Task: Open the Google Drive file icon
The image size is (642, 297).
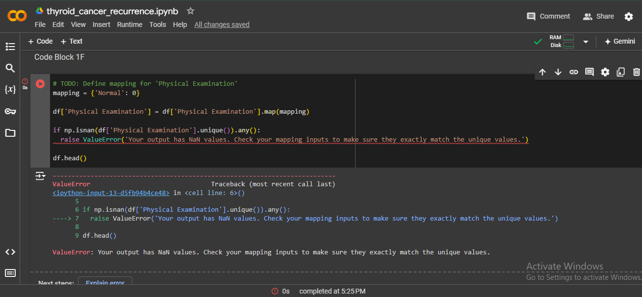Action: click(39, 11)
